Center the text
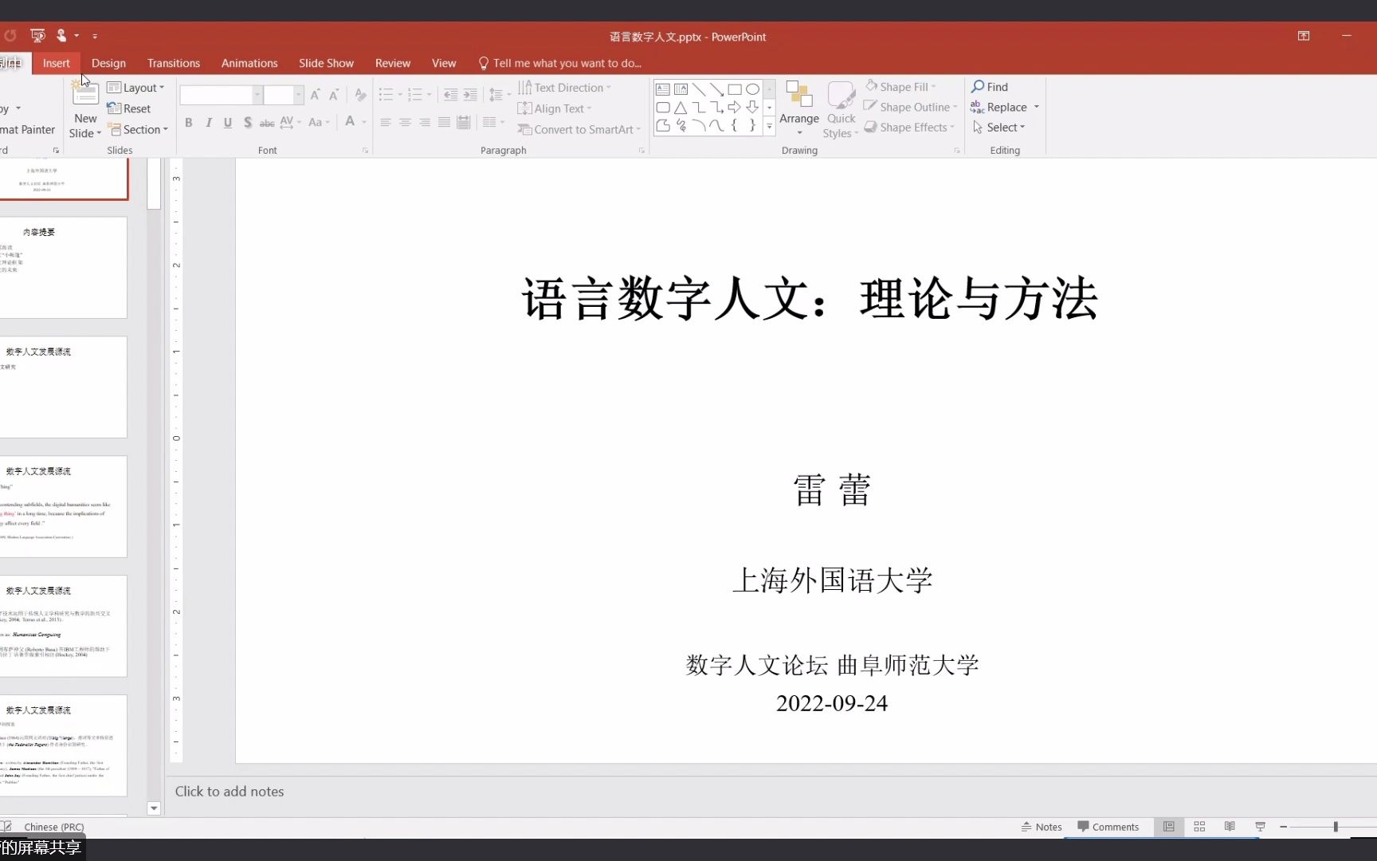The height and width of the screenshot is (861, 1377). (405, 123)
